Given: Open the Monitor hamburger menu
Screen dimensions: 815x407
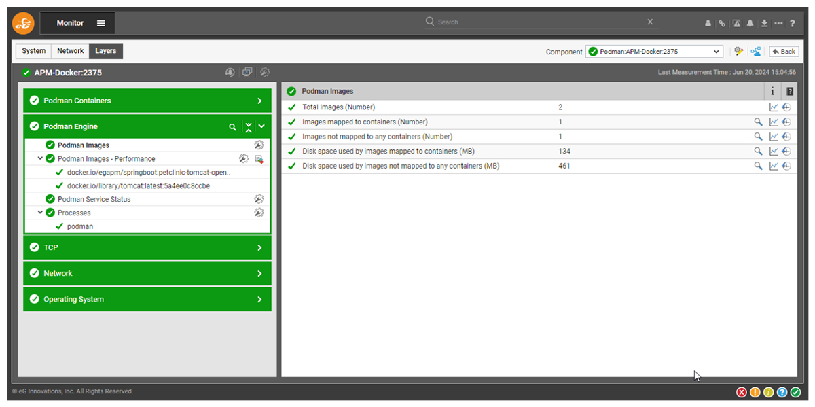Looking at the screenshot, I should pos(101,23).
